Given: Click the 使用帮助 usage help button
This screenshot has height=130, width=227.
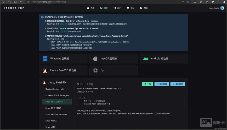Looking at the screenshot, I should click(178, 84).
